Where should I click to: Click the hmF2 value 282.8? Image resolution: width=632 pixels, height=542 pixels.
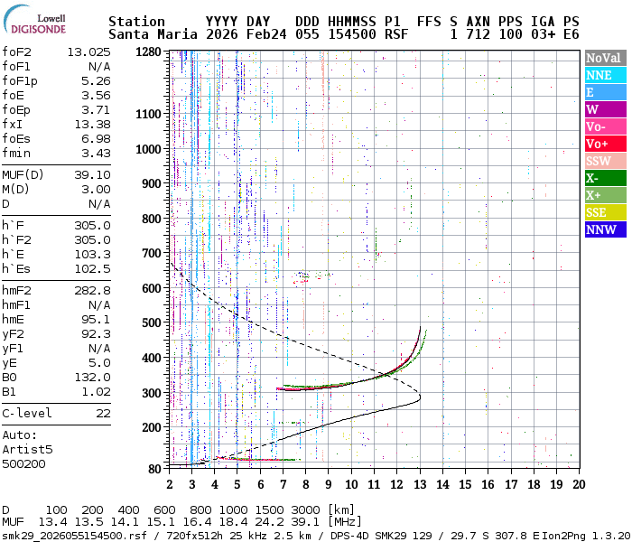click(x=92, y=291)
